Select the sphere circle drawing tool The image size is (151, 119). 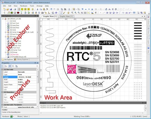(114, 13)
